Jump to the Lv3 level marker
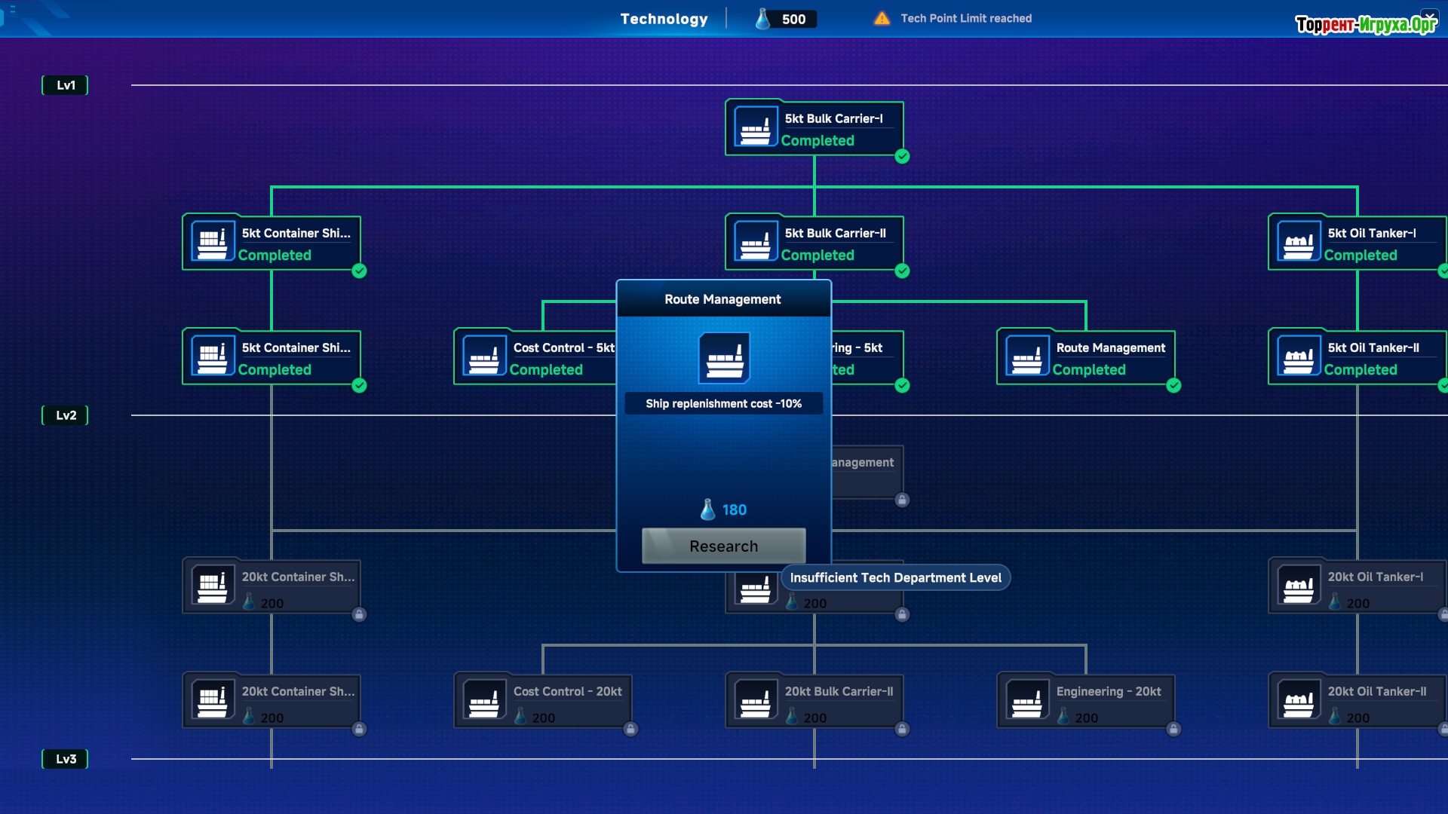1448x814 pixels. click(x=66, y=759)
